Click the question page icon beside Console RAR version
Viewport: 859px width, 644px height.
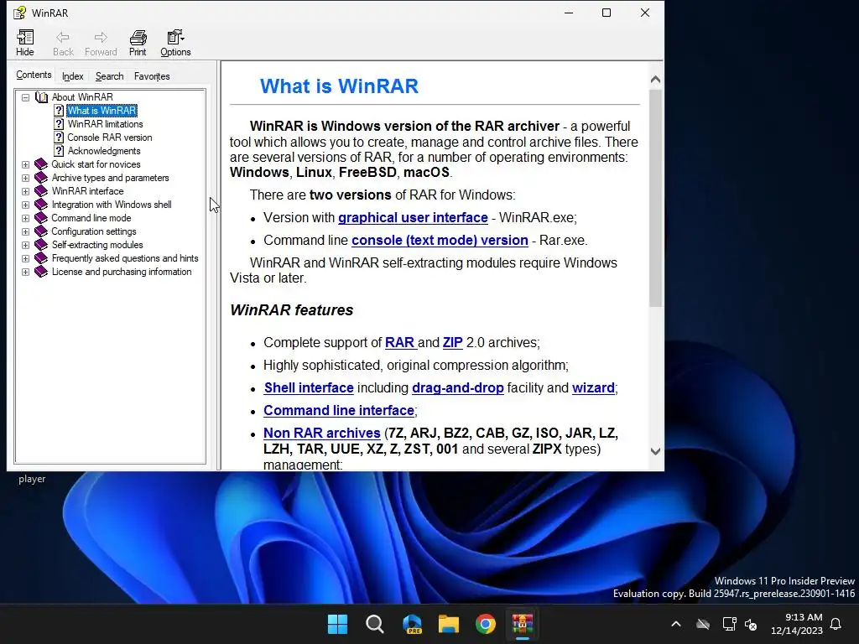click(x=59, y=138)
